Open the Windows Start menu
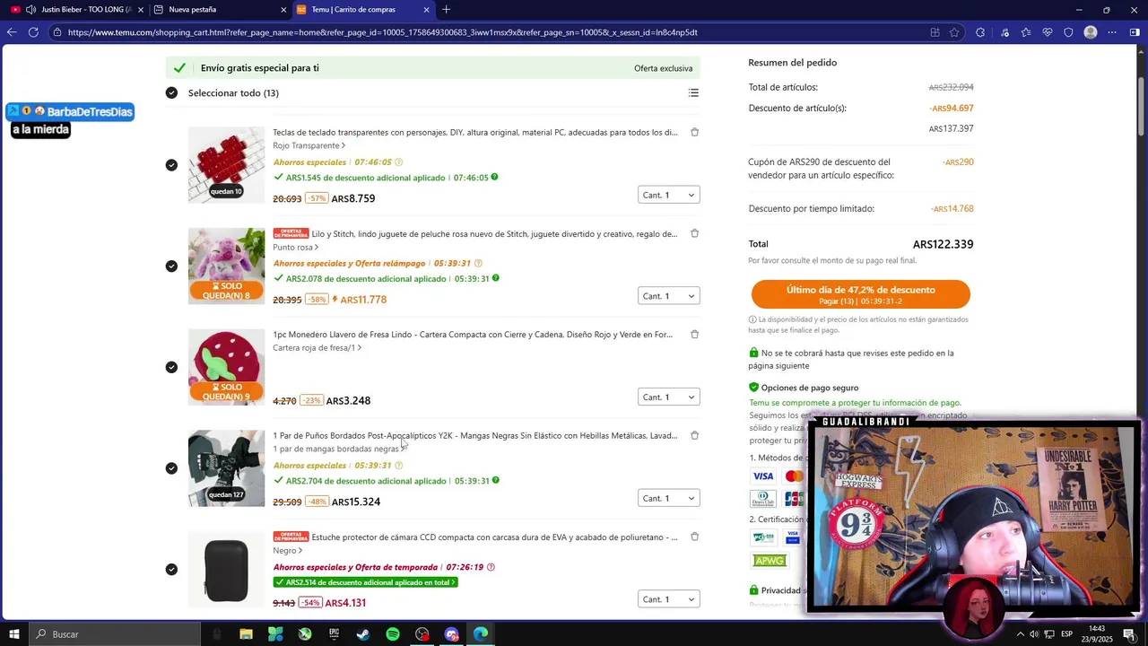This screenshot has height=646, width=1148. coord(14,634)
